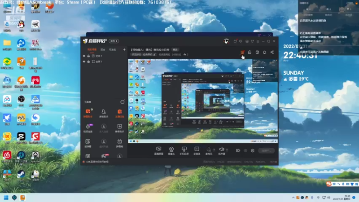Add a new scene with plus button

click(124, 49)
